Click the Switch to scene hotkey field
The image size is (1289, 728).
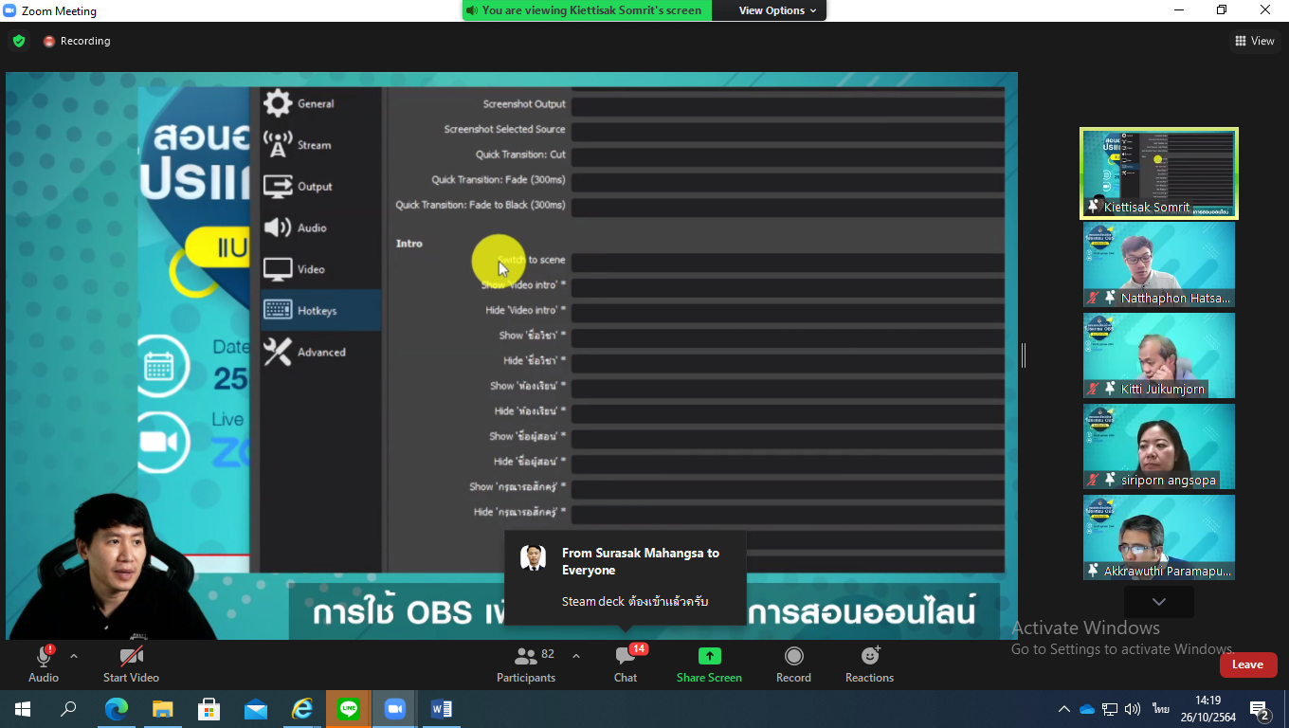pyautogui.click(x=788, y=261)
